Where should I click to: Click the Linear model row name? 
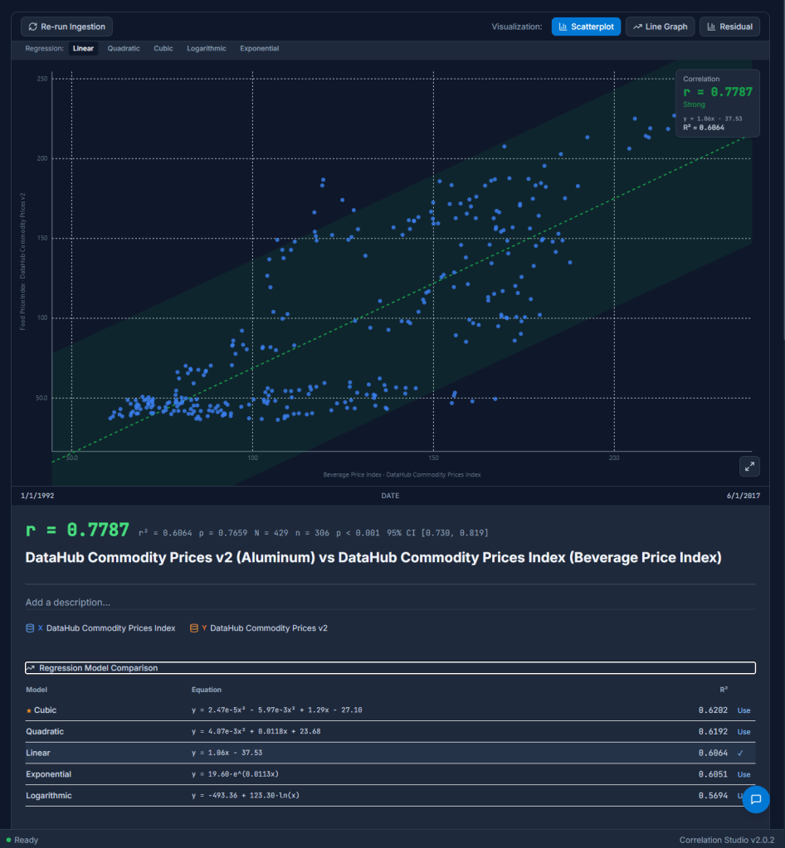(38, 753)
